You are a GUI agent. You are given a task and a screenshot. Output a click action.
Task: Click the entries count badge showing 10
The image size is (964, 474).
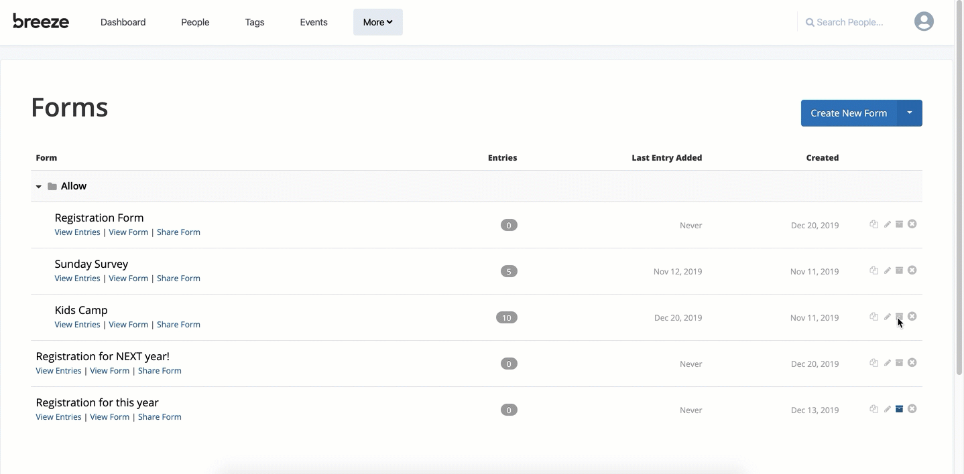point(507,317)
